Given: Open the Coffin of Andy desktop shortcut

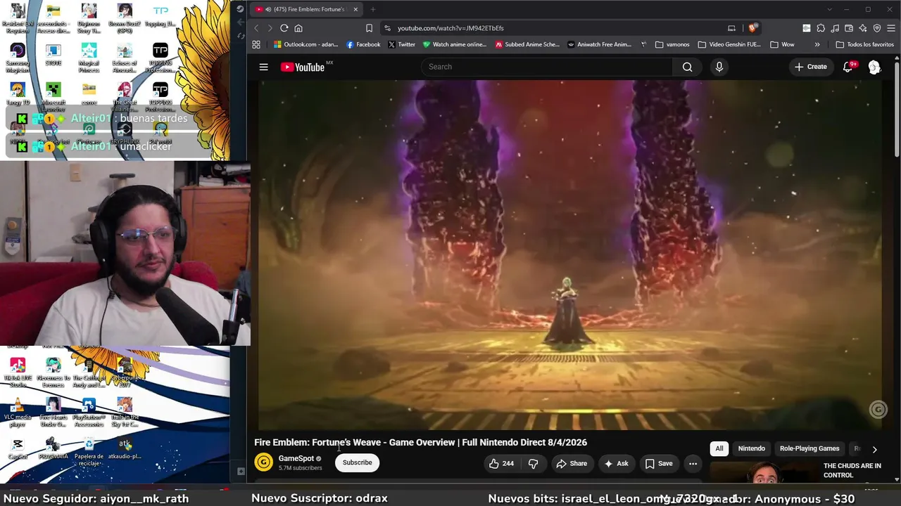Looking at the screenshot, I should [89, 372].
